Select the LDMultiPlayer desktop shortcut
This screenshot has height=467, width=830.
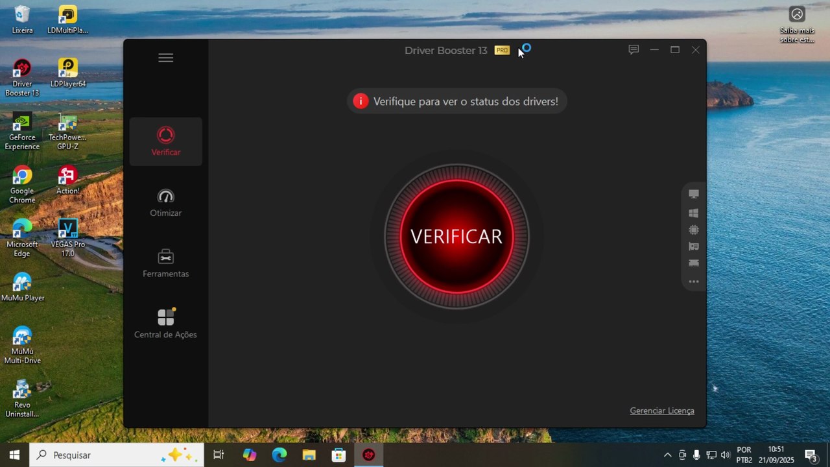[x=67, y=19]
